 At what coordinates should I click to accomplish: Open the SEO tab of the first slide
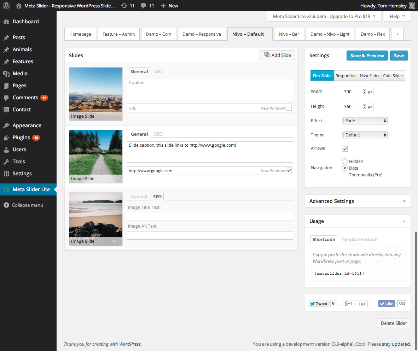point(158,71)
